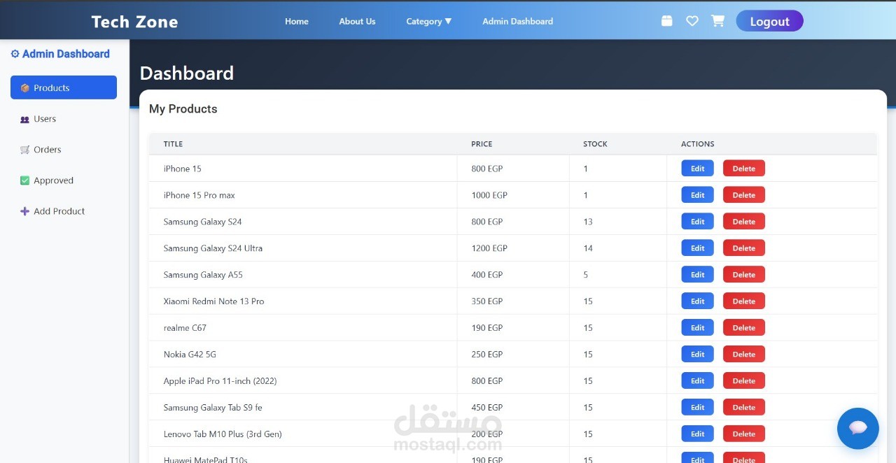Click the stock value 13
This screenshot has width=896, height=463.
click(588, 222)
